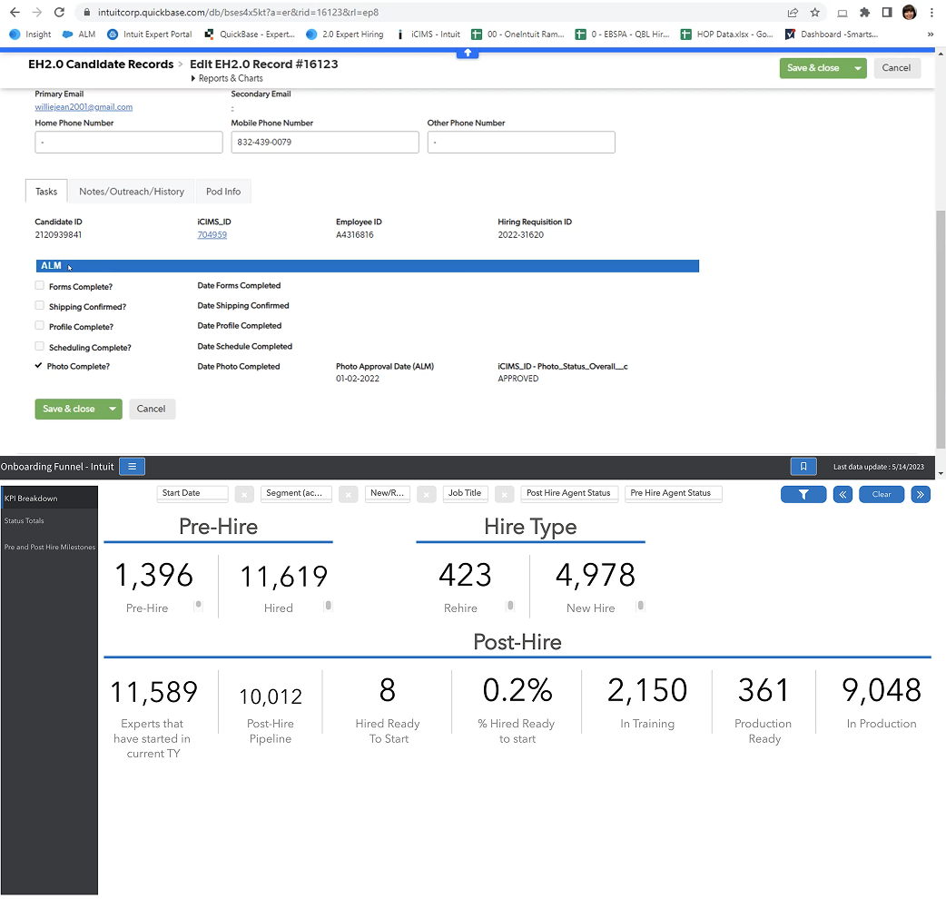946x899 pixels.
Task: Check Forms Complete? checkbox
Action: click(x=39, y=285)
